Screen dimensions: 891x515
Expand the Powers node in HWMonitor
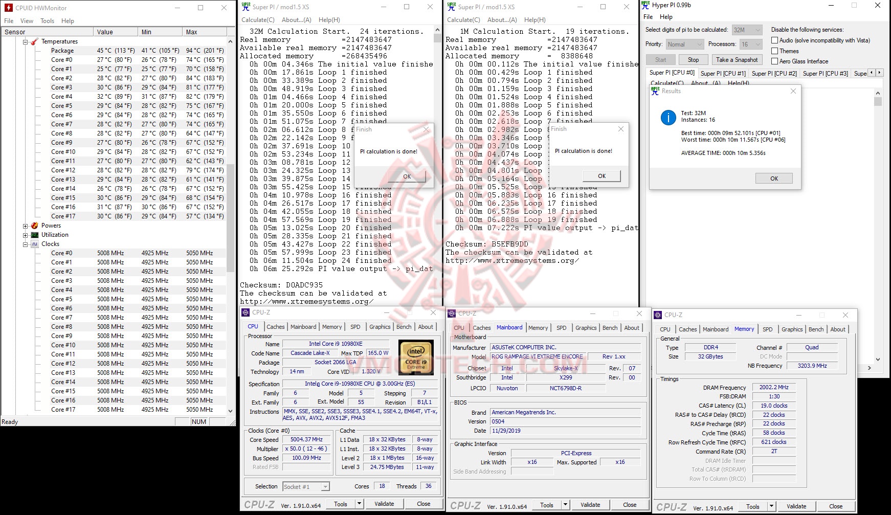(25, 226)
